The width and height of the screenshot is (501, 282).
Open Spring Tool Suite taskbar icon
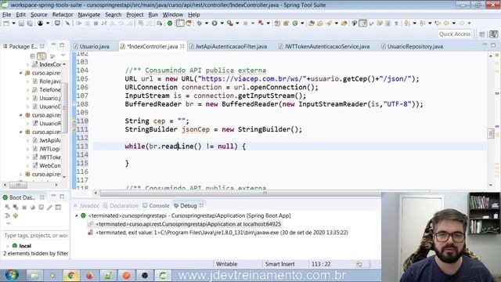[164, 275]
